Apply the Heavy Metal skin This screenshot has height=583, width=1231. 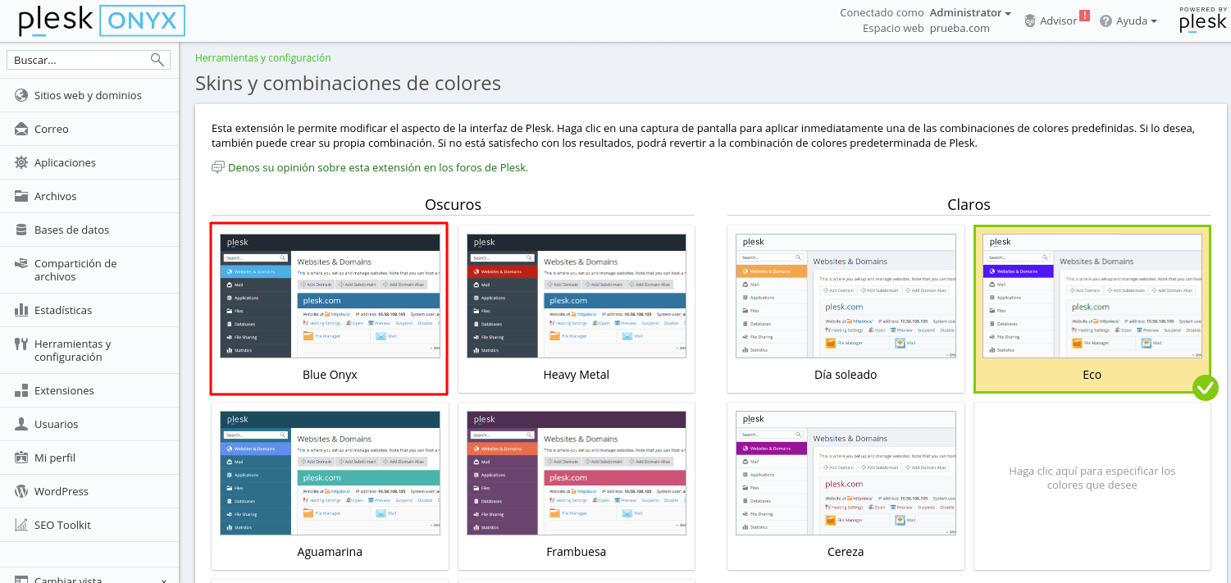pyautogui.click(x=577, y=309)
